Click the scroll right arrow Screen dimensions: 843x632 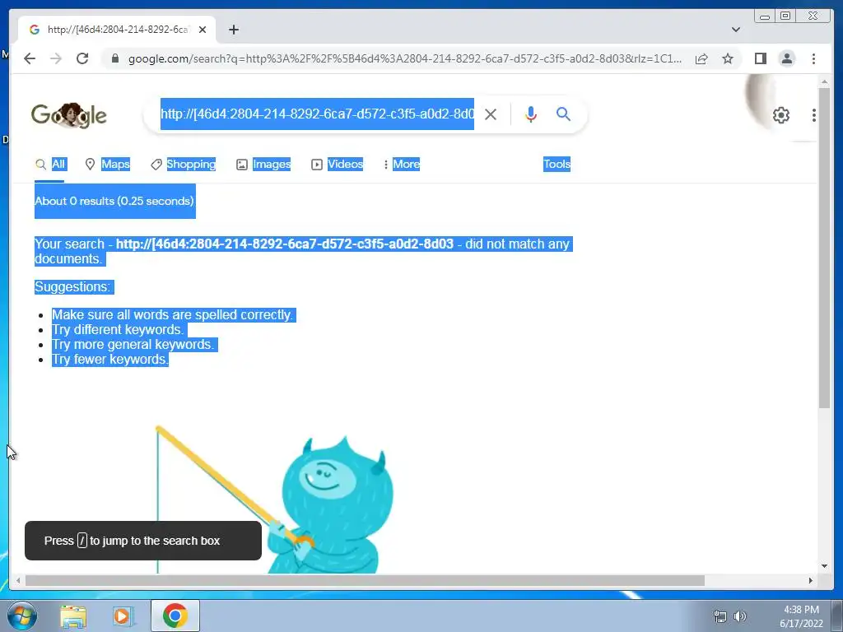tap(811, 580)
